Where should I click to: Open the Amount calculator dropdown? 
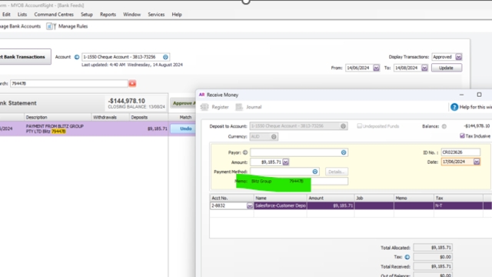(x=285, y=162)
